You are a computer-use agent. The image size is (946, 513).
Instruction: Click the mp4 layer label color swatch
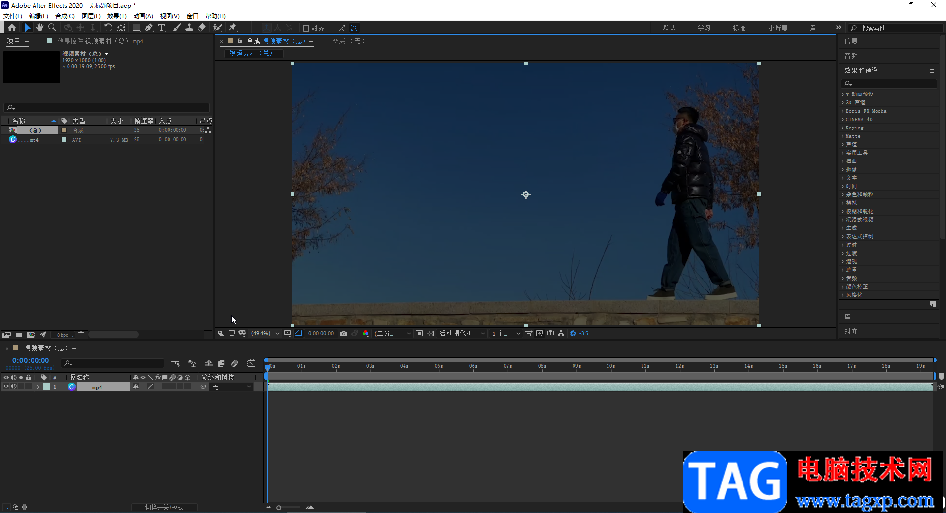(x=46, y=387)
